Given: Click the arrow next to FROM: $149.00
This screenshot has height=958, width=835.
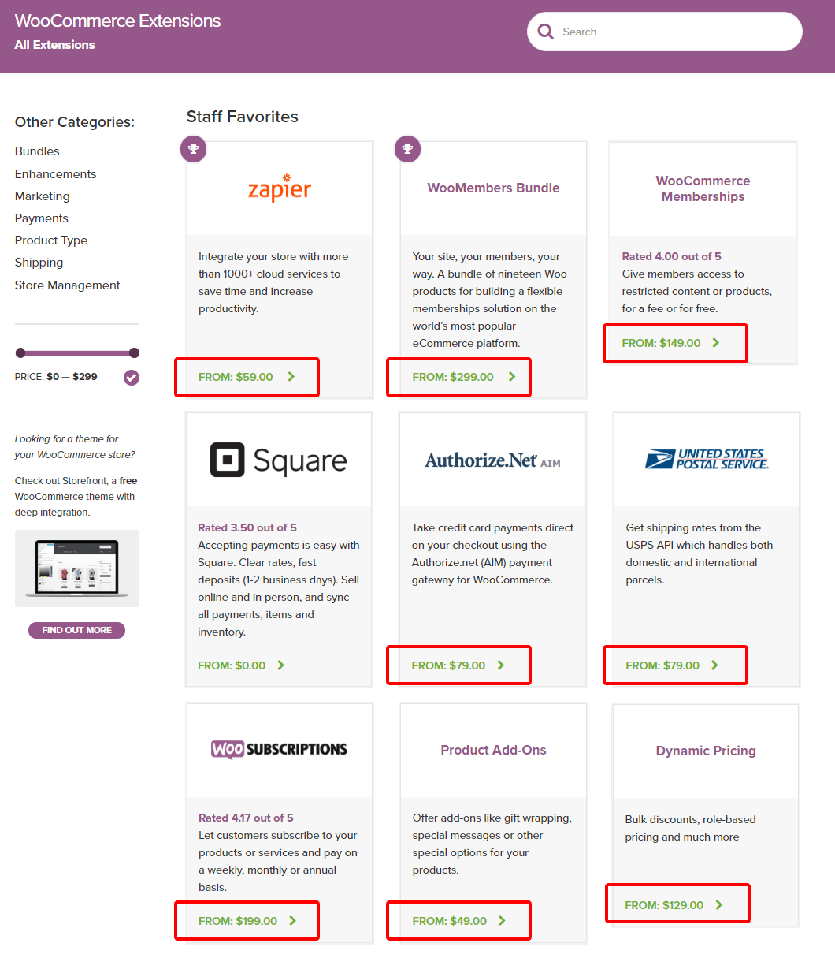Looking at the screenshot, I should (x=716, y=343).
